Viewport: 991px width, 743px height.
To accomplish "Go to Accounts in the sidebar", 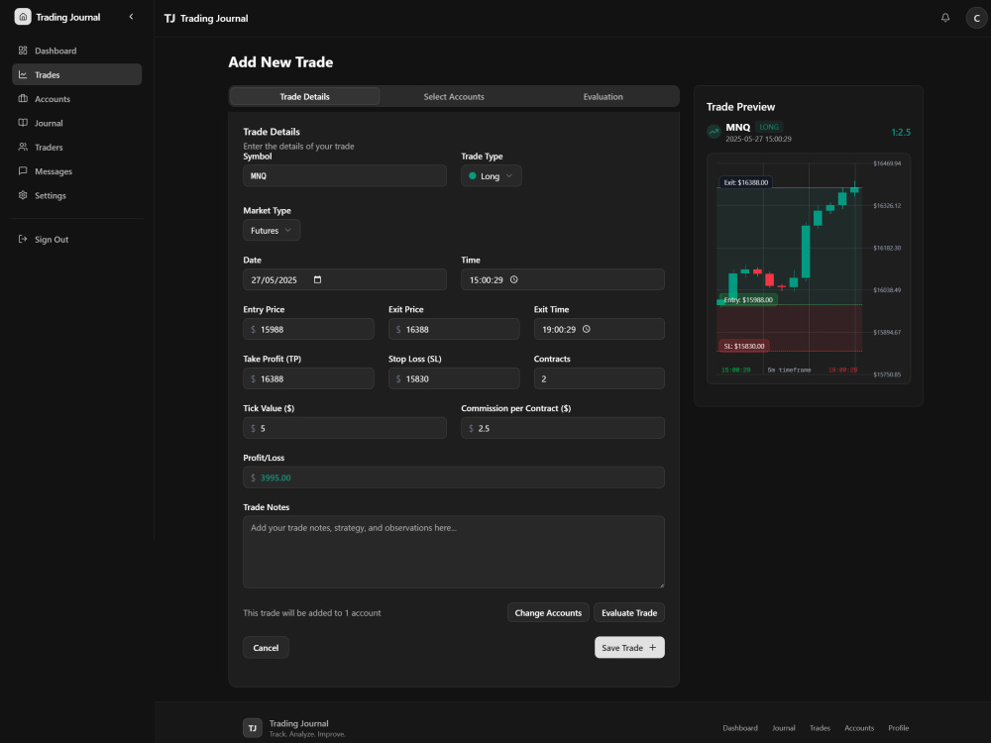I will [76, 98].
